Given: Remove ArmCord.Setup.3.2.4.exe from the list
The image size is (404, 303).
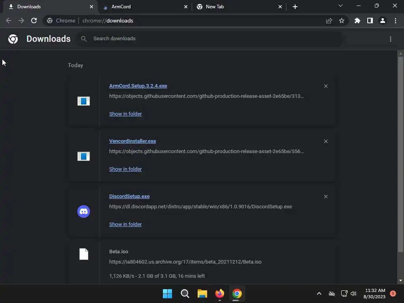Looking at the screenshot, I should tap(325, 86).
